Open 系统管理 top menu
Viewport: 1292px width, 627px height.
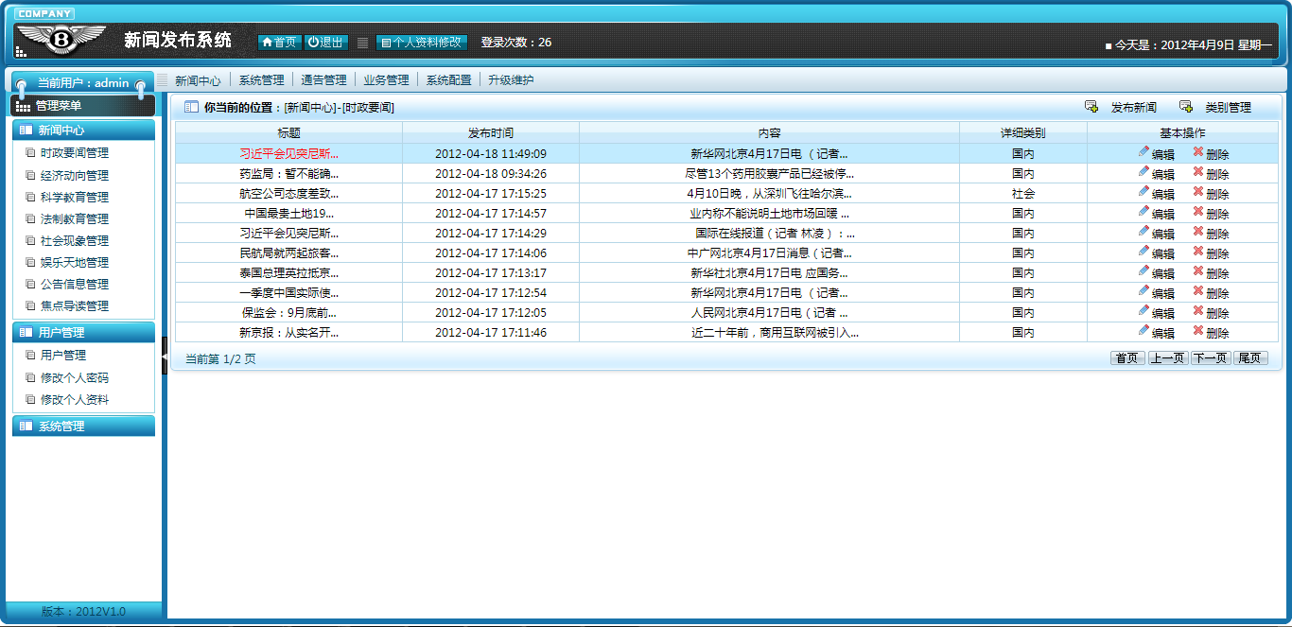(x=261, y=80)
